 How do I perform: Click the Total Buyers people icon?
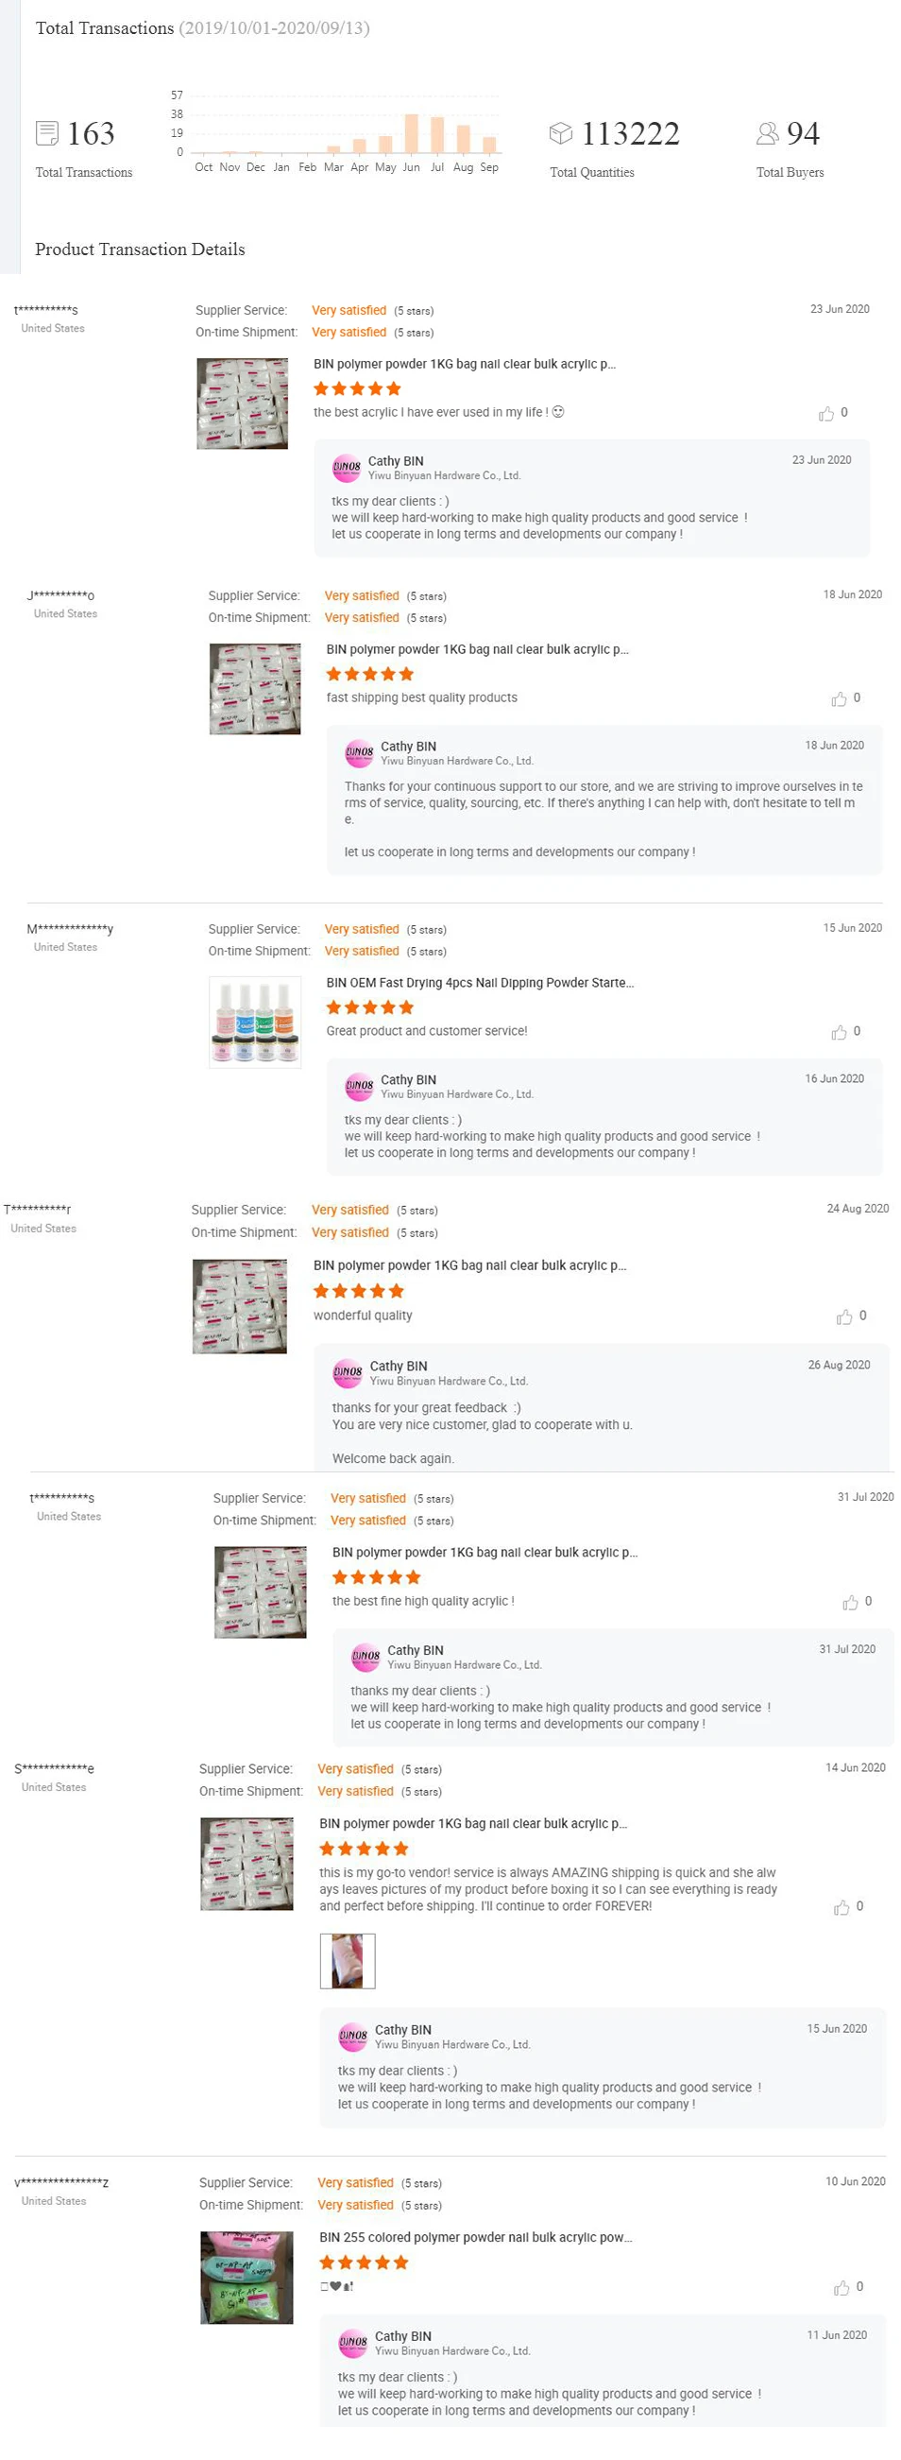tap(767, 132)
